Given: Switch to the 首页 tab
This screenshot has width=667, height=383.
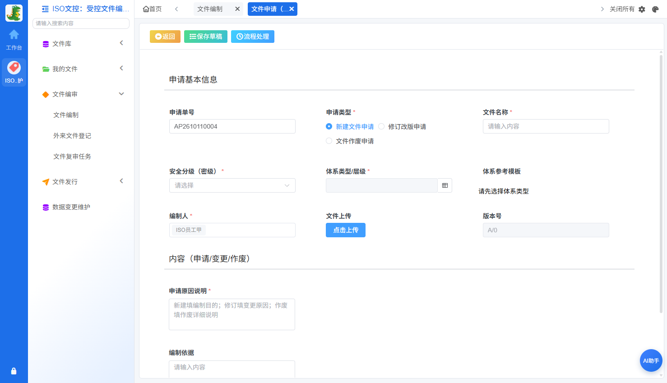Looking at the screenshot, I should tap(152, 9).
